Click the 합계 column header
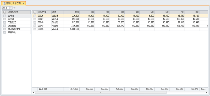This screenshot has height=96, width=210. (72, 12)
